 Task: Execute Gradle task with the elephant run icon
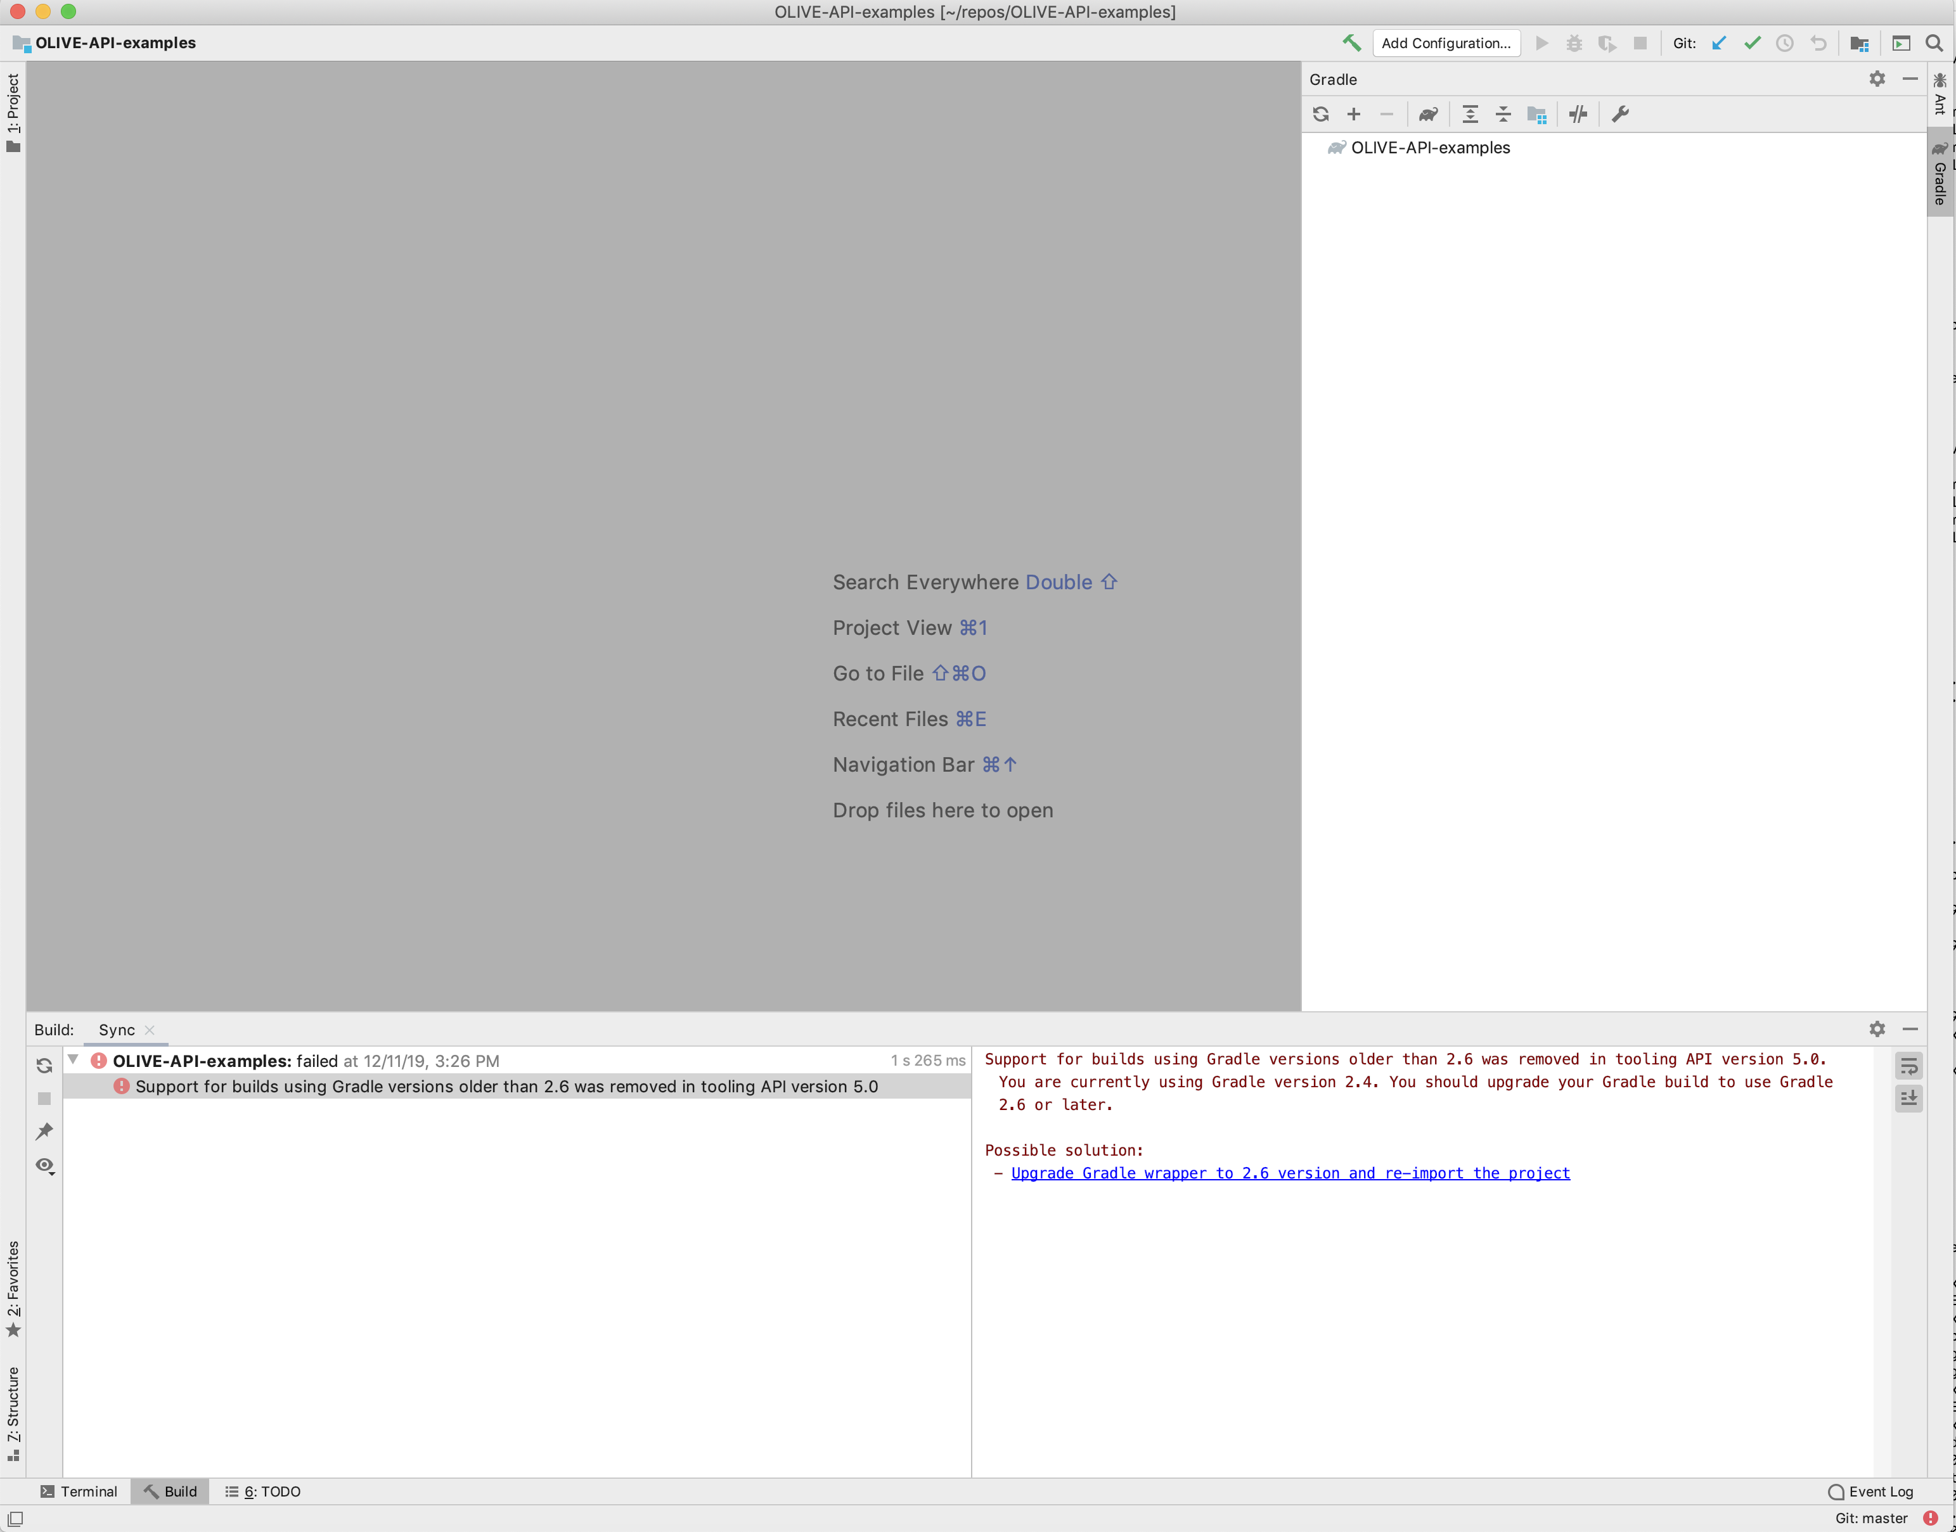pos(1429,114)
